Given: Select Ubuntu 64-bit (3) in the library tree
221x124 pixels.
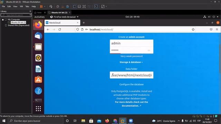Looking at the screenshot, I should click(18, 22).
